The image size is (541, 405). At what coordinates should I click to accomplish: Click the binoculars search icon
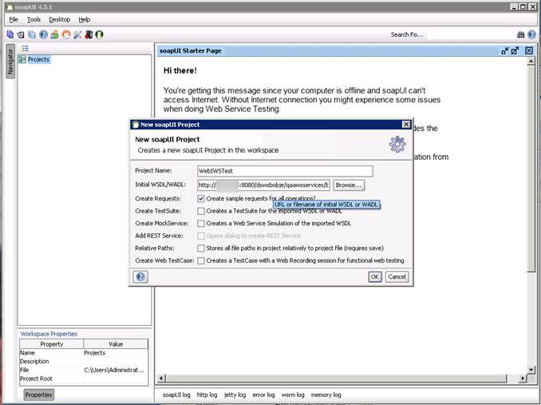[520, 34]
